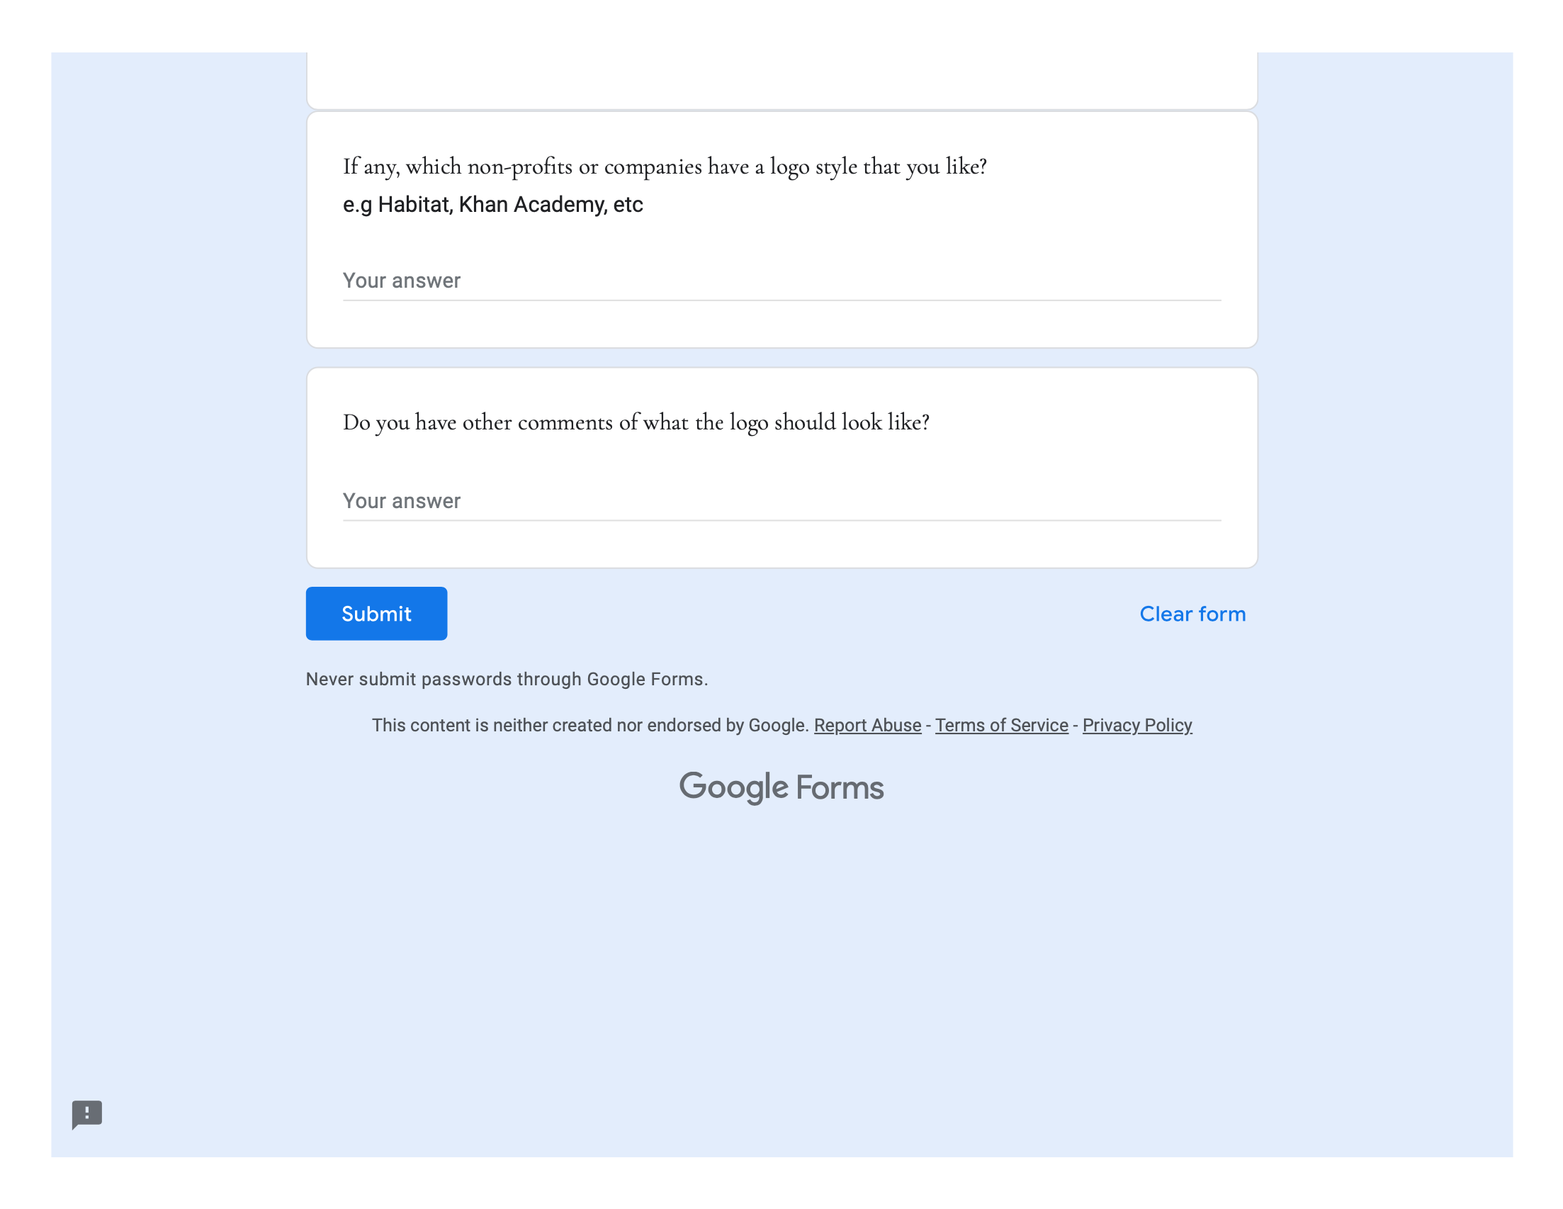Click the non-profits logo style question title

click(665, 166)
